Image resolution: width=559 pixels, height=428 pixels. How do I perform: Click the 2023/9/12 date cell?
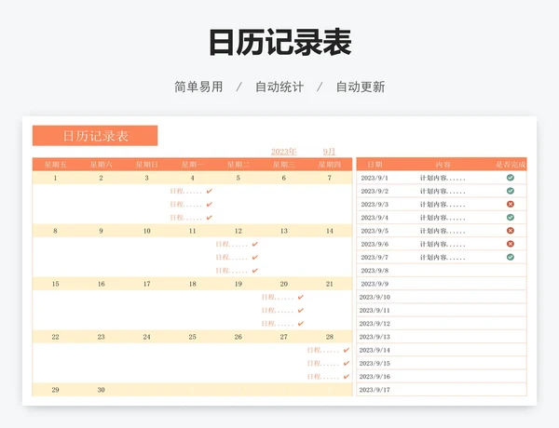(x=375, y=324)
